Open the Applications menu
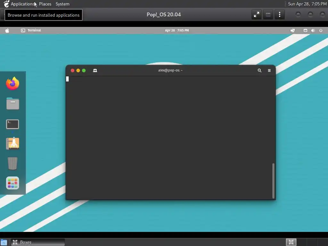 click(23, 4)
